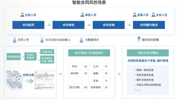Click the green arrow between 合同定稿 and 合同履约激活

click(129, 25)
